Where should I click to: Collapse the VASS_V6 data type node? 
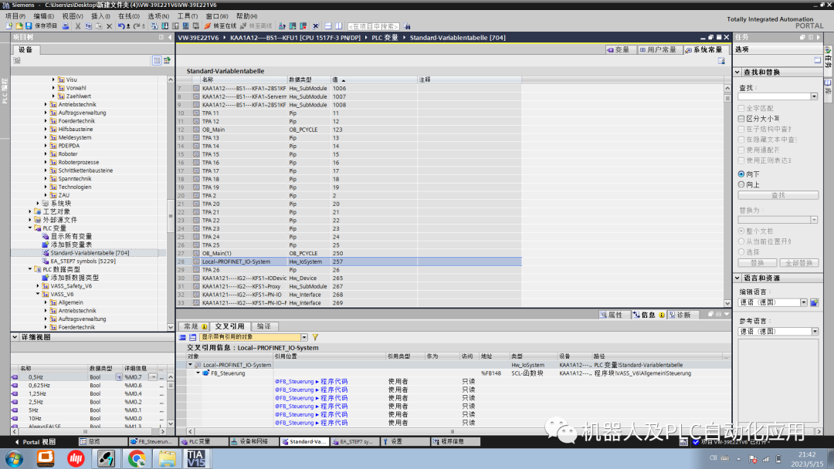(x=38, y=294)
